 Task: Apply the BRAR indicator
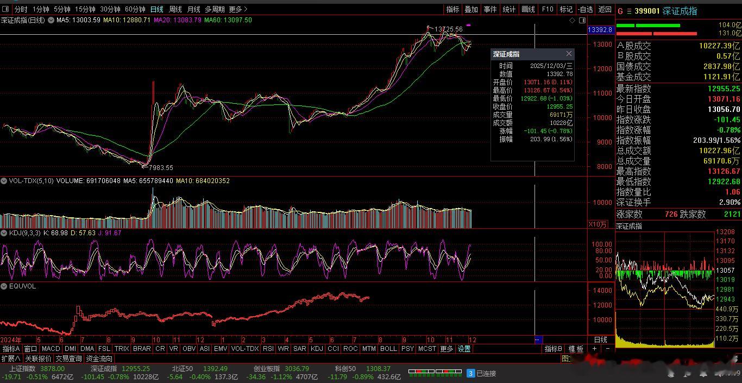click(x=142, y=349)
